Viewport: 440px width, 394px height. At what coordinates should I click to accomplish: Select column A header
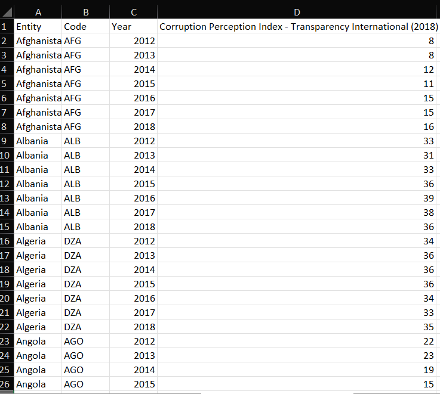coord(38,12)
